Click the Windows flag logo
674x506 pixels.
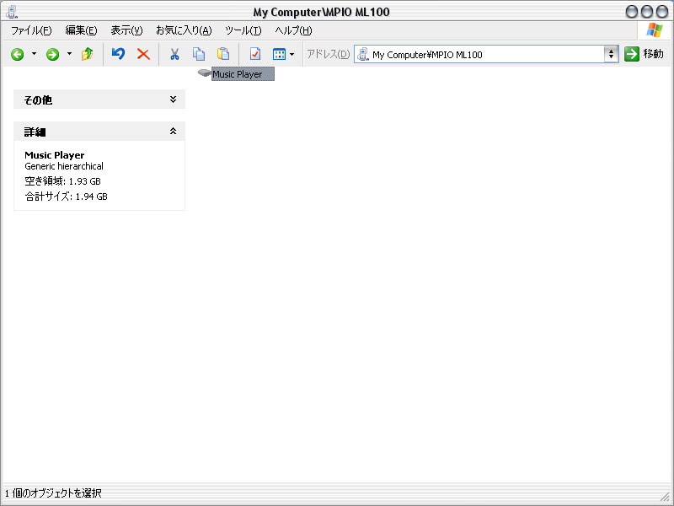point(655,30)
